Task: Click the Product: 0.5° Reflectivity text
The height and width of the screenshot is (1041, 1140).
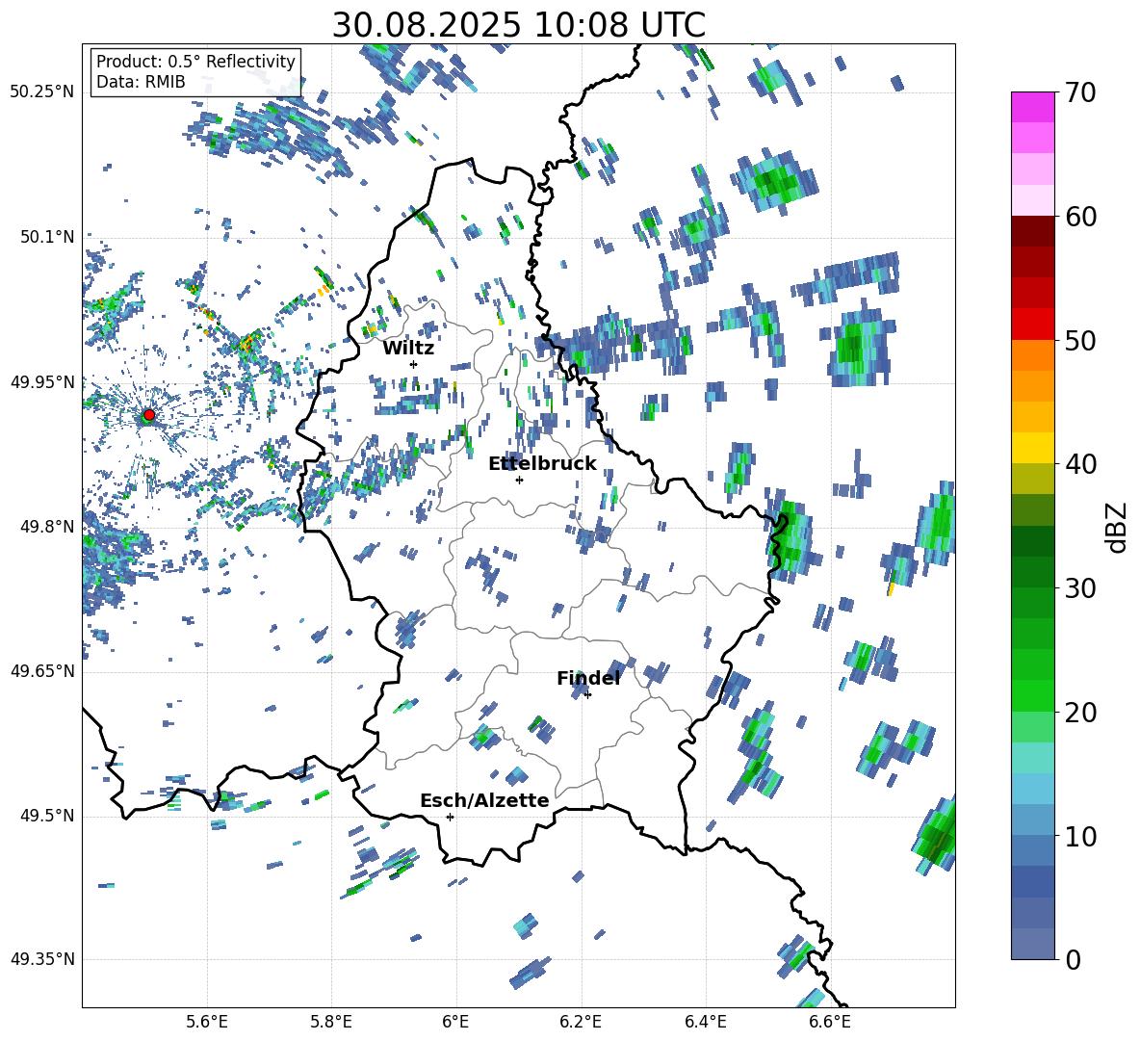Action: (195, 62)
